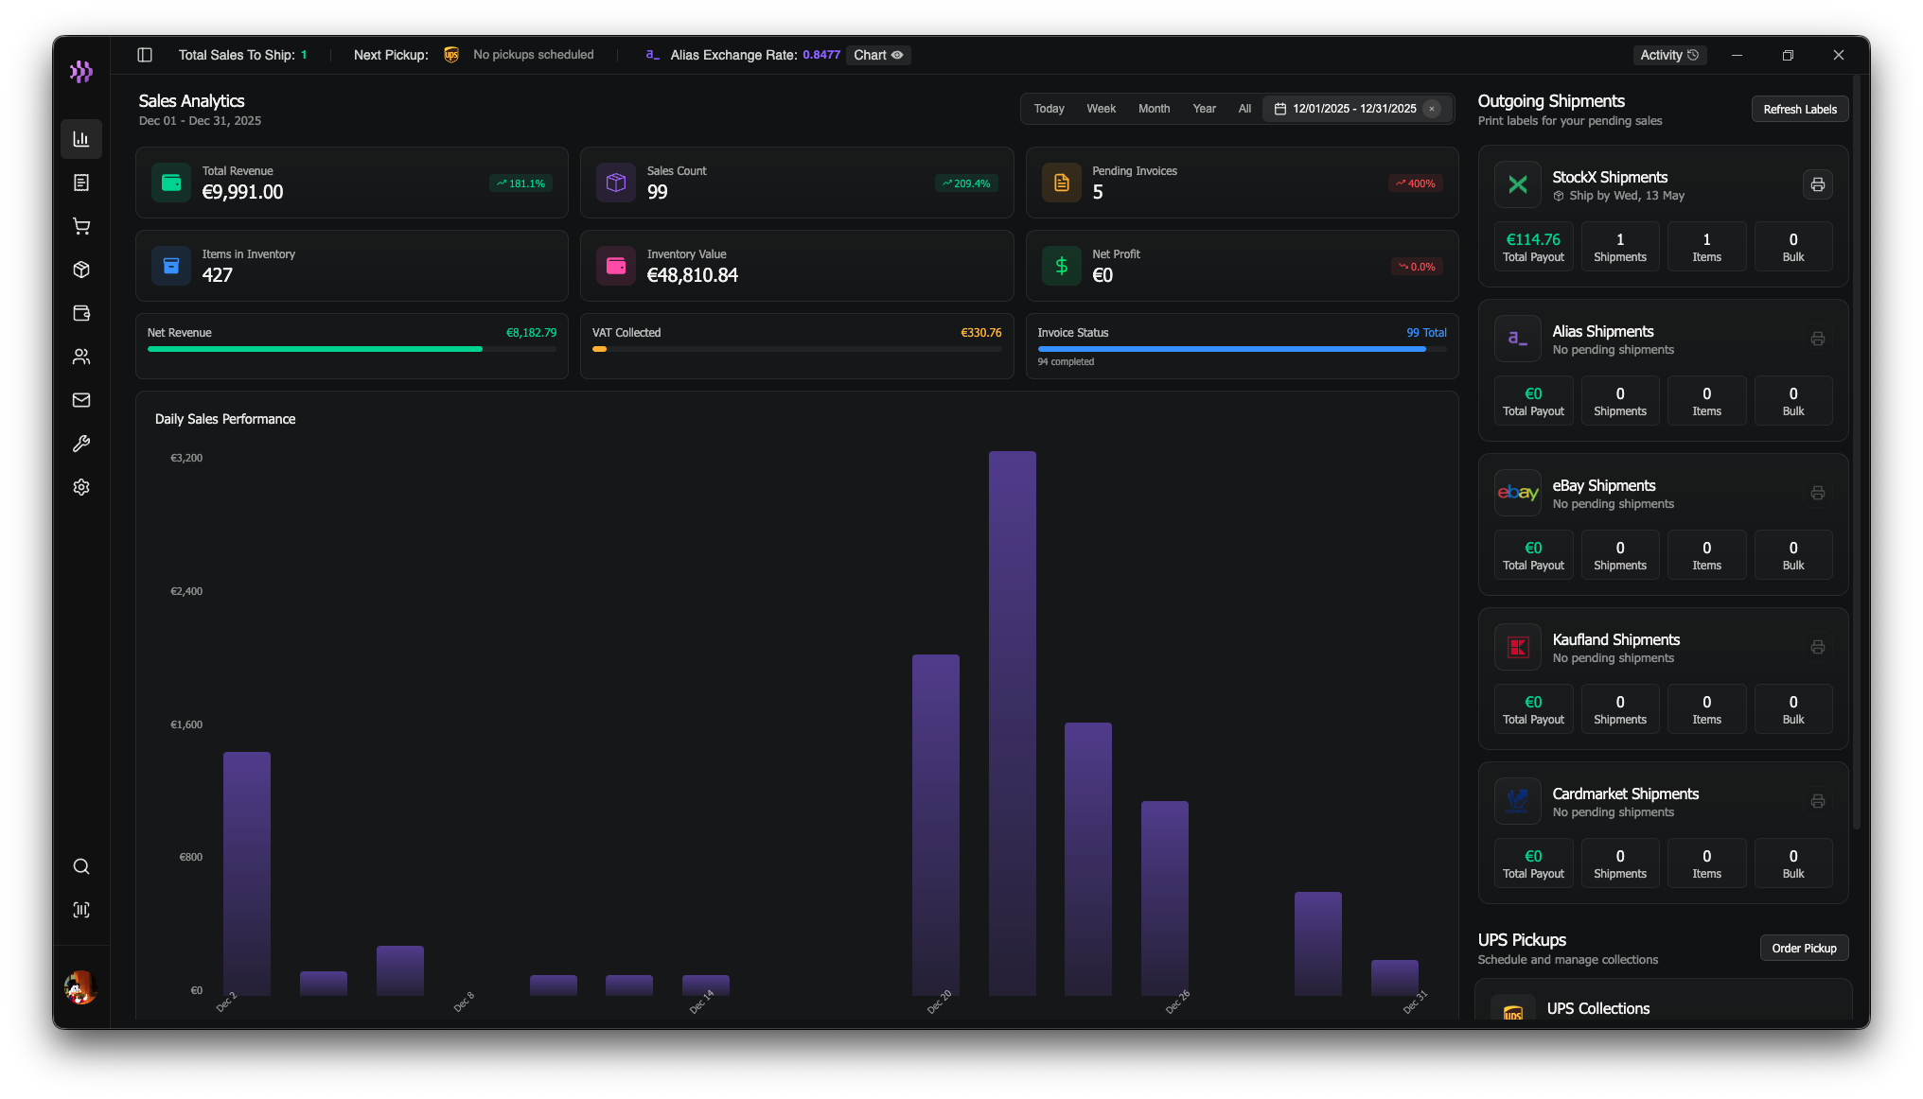
Task: Open the wrench tools sidebar icon
Action: coord(81,444)
